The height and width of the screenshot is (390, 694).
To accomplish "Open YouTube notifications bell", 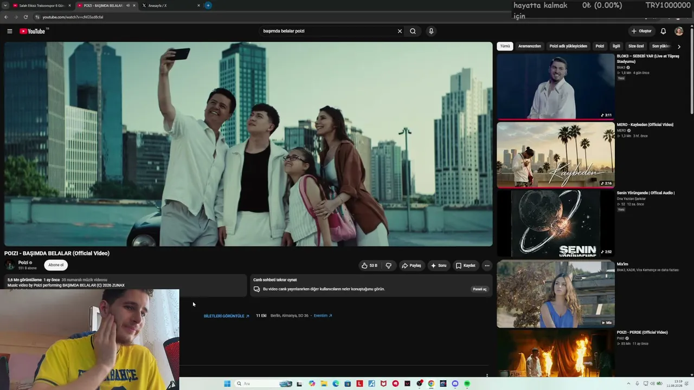I will [x=663, y=31].
